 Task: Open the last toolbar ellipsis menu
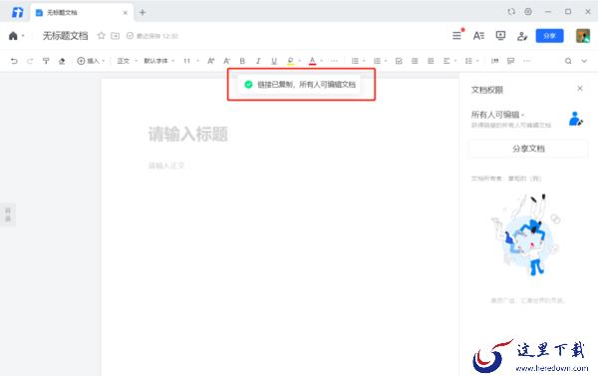click(526, 61)
